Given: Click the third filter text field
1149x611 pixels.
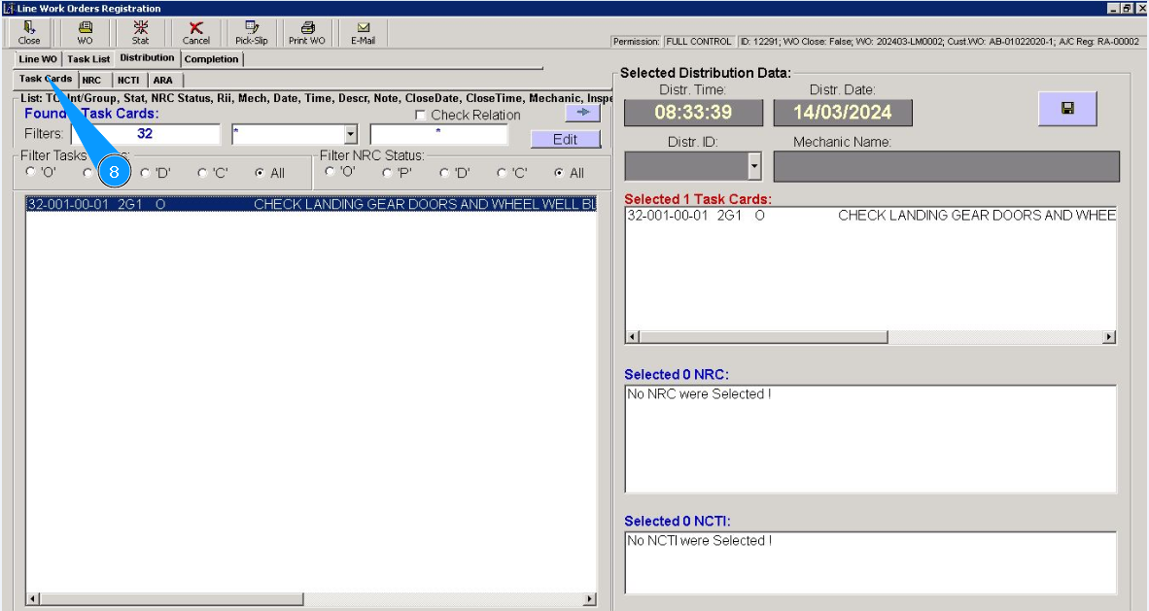Looking at the screenshot, I should [438, 134].
